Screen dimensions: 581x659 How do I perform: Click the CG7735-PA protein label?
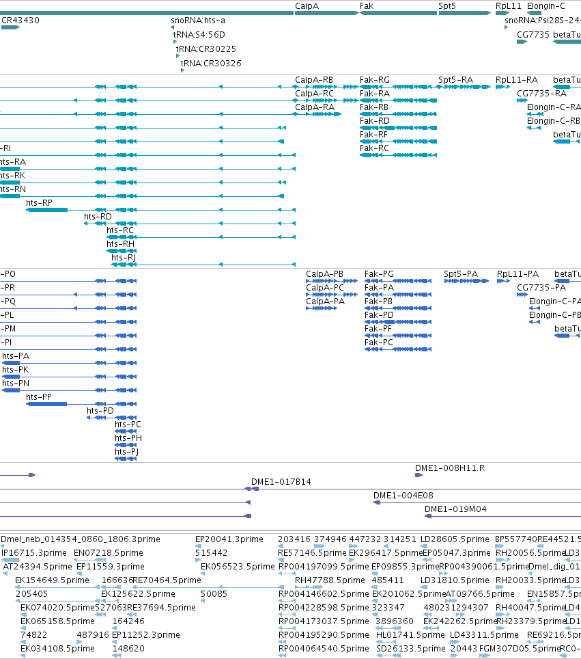point(541,288)
